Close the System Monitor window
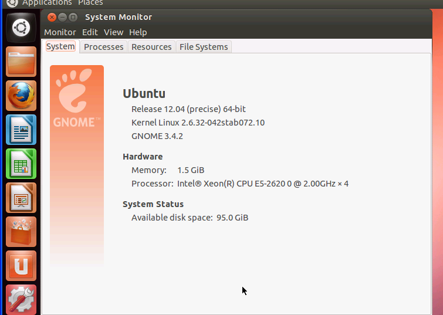443x315 pixels. (x=52, y=18)
